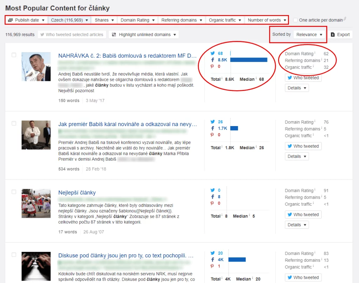Click the Total info icon in NAHRÁVKA article
Image resolution: width=359 pixels, height=283 pixels.
click(x=222, y=78)
